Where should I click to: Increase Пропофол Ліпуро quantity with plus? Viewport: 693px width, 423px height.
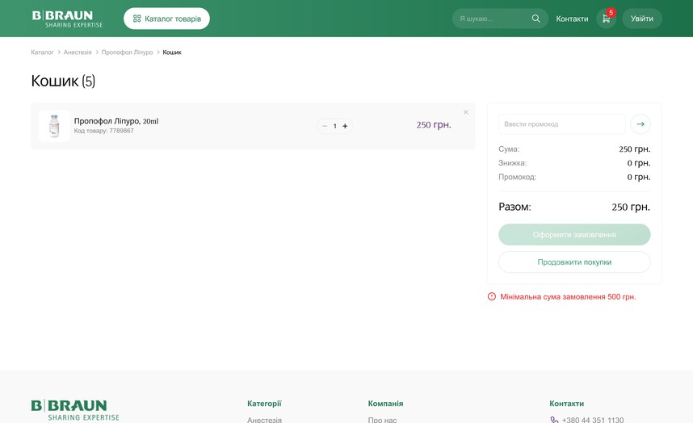[x=345, y=126]
